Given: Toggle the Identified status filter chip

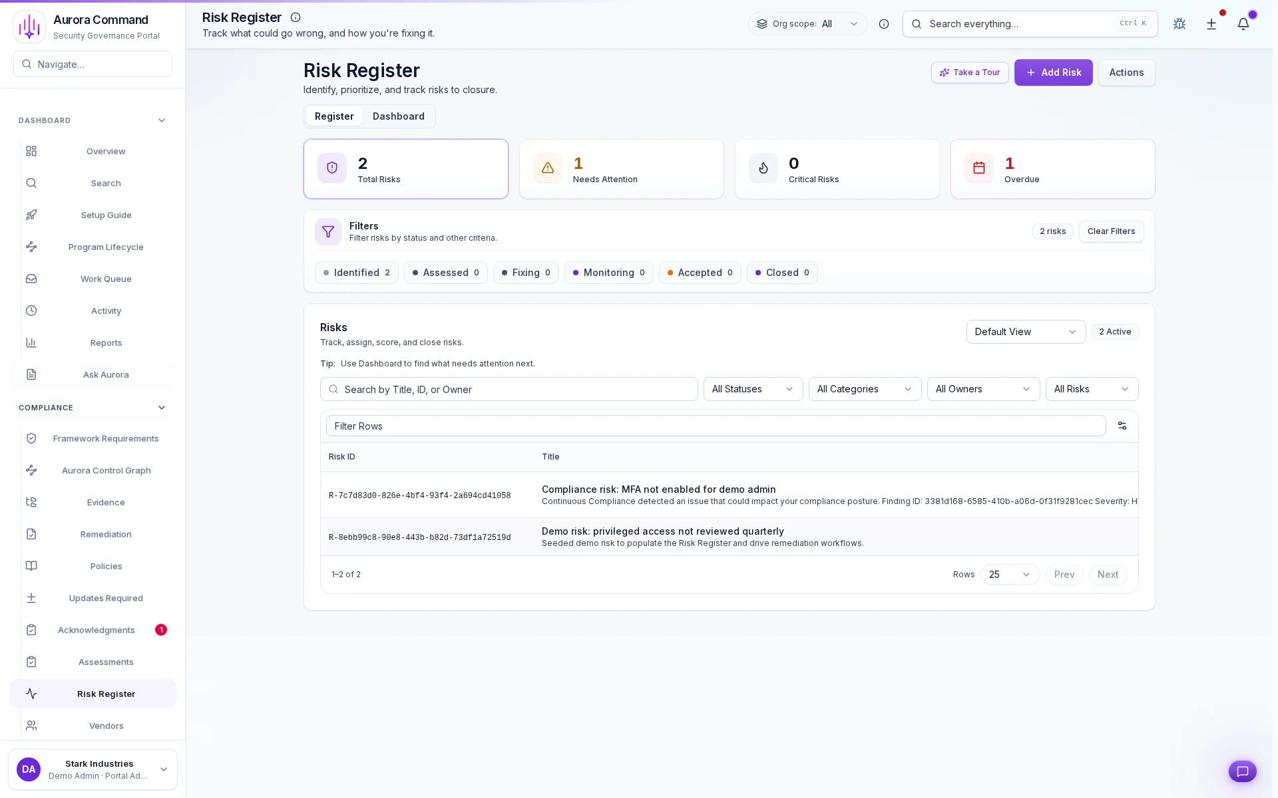Looking at the screenshot, I should (x=356, y=273).
